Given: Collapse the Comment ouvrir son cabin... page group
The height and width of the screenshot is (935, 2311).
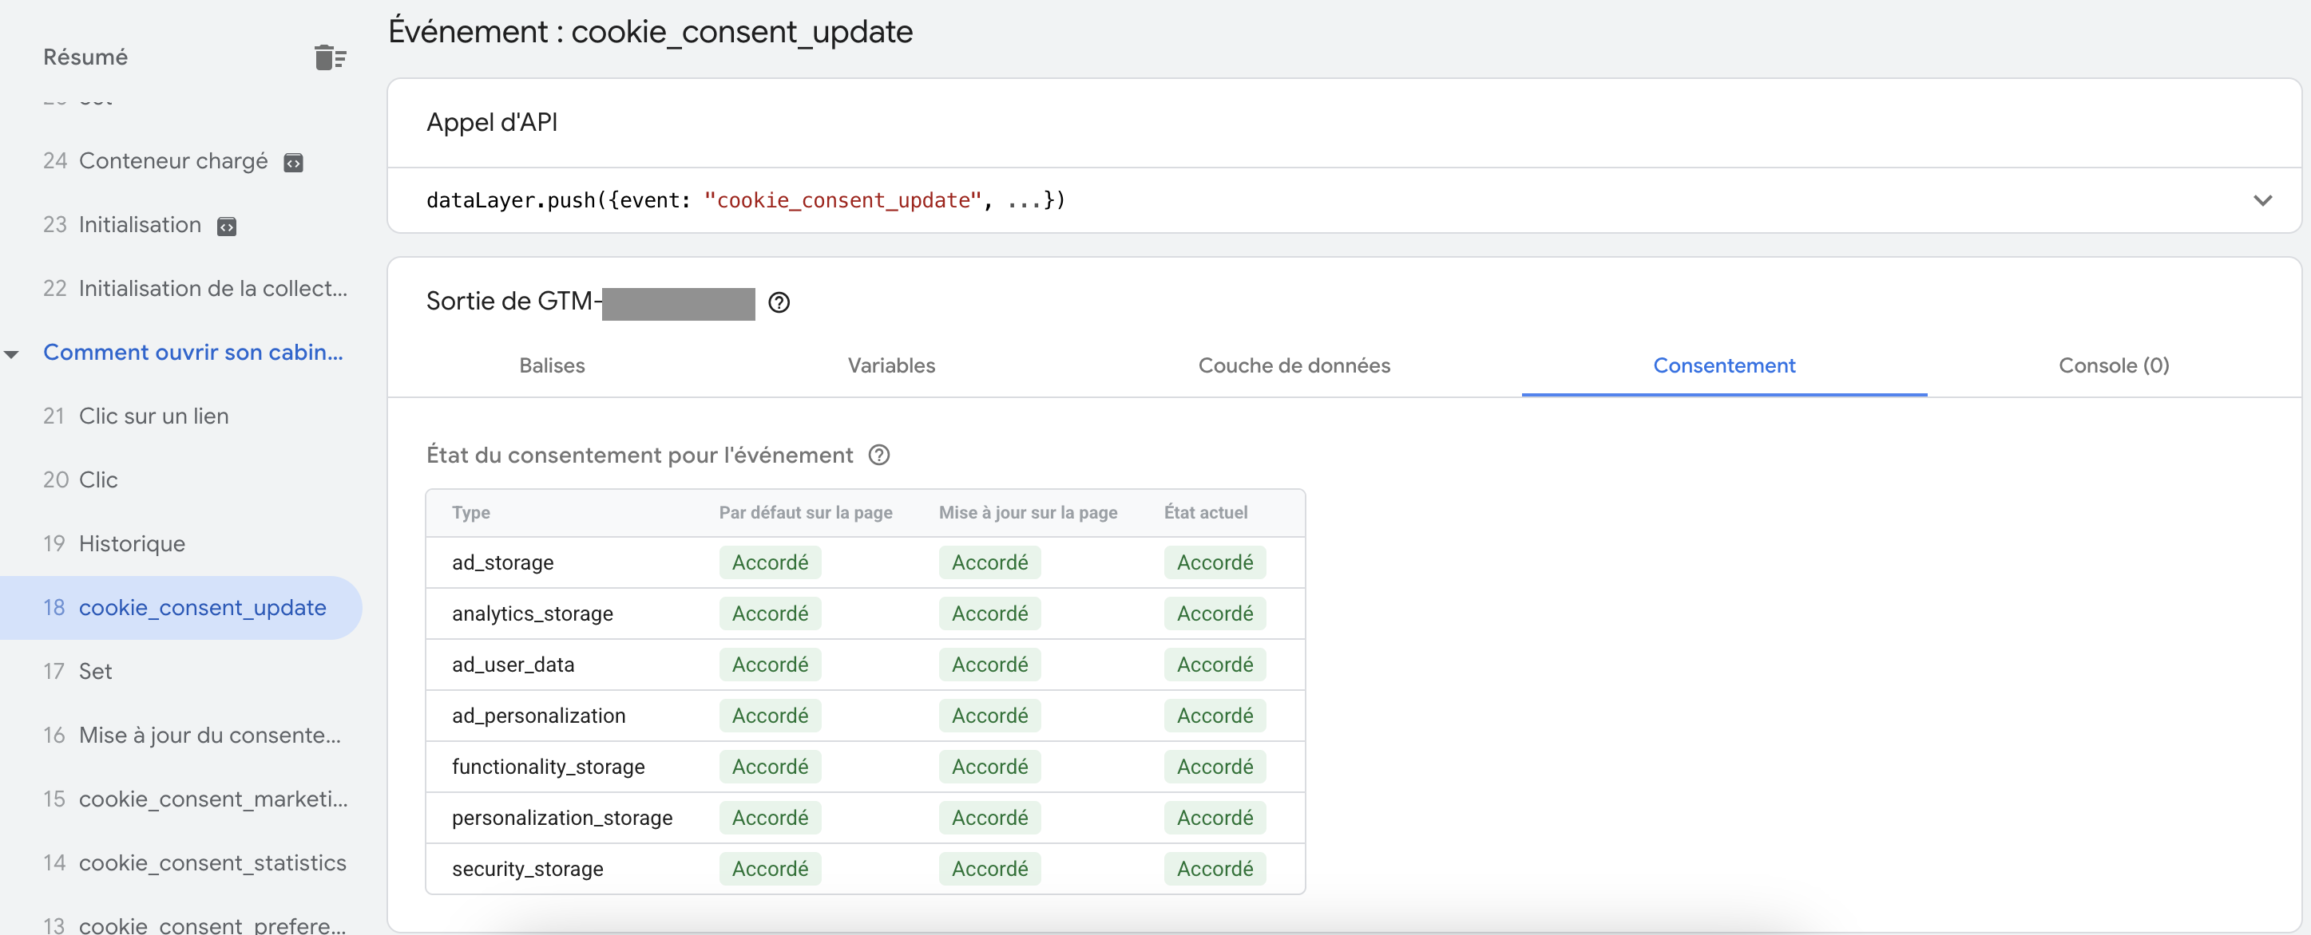Looking at the screenshot, I should coord(12,354).
